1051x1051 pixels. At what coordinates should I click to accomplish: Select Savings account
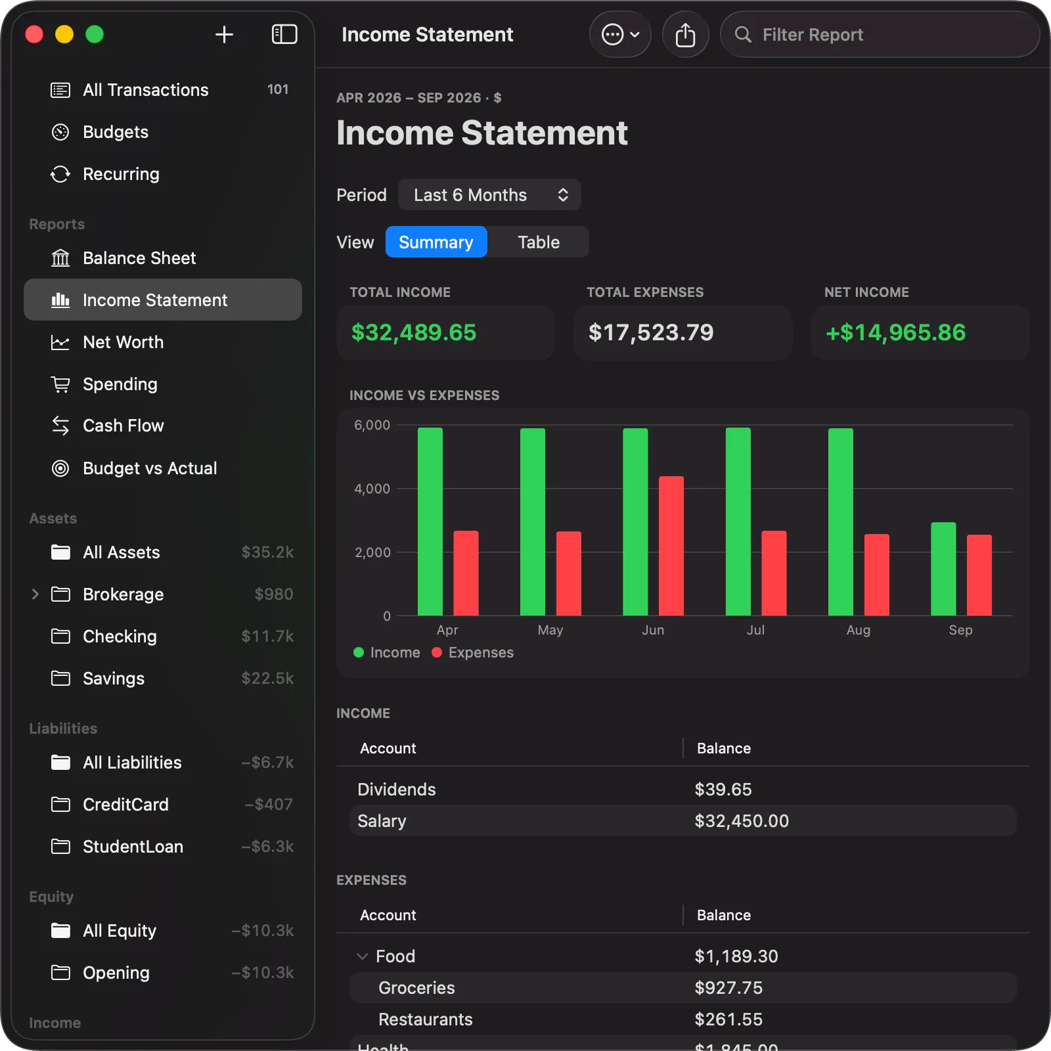click(163, 679)
